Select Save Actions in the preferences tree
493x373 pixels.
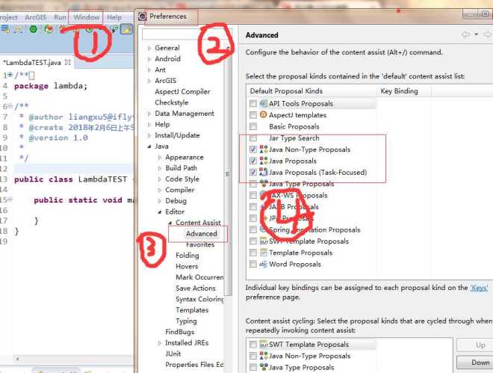coord(196,288)
